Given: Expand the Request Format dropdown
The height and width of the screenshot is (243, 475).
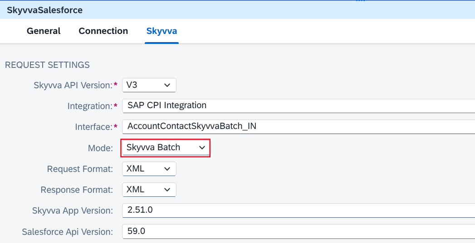Looking at the screenshot, I should click(x=149, y=169).
